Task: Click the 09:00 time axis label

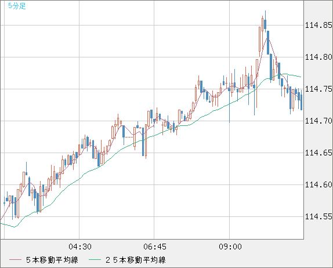Action: pyautogui.click(x=230, y=247)
